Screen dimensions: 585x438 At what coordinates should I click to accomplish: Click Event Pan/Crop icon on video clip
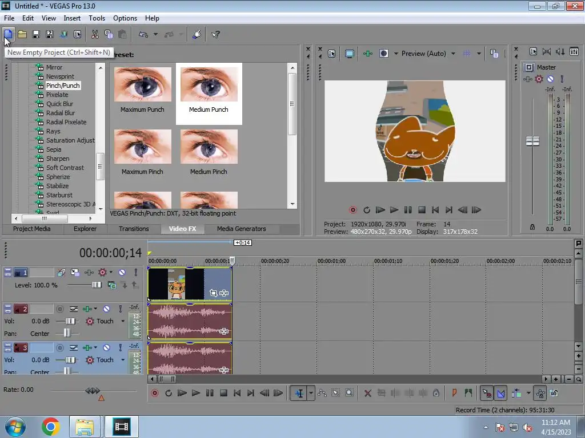click(214, 293)
